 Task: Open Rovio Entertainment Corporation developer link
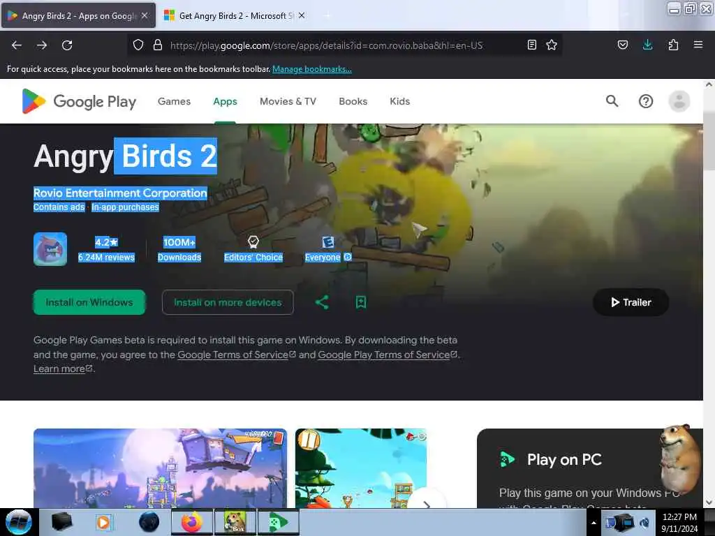pos(120,193)
